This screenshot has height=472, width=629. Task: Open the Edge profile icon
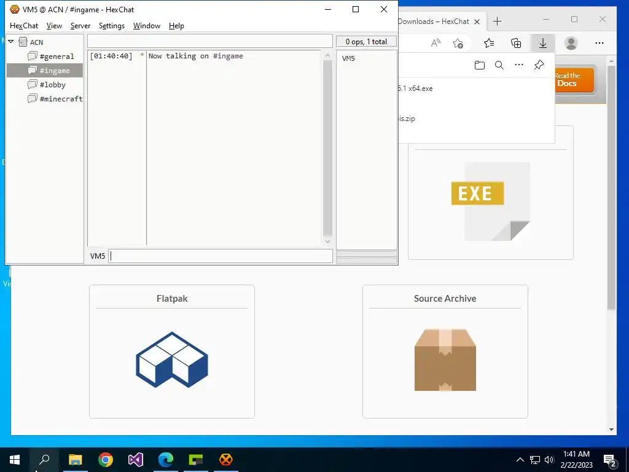(x=571, y=43)
